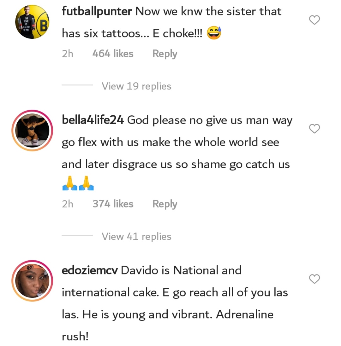Reply to bella4life24's comment
This screenshot has width=341, height=346.
pos(165,204)
